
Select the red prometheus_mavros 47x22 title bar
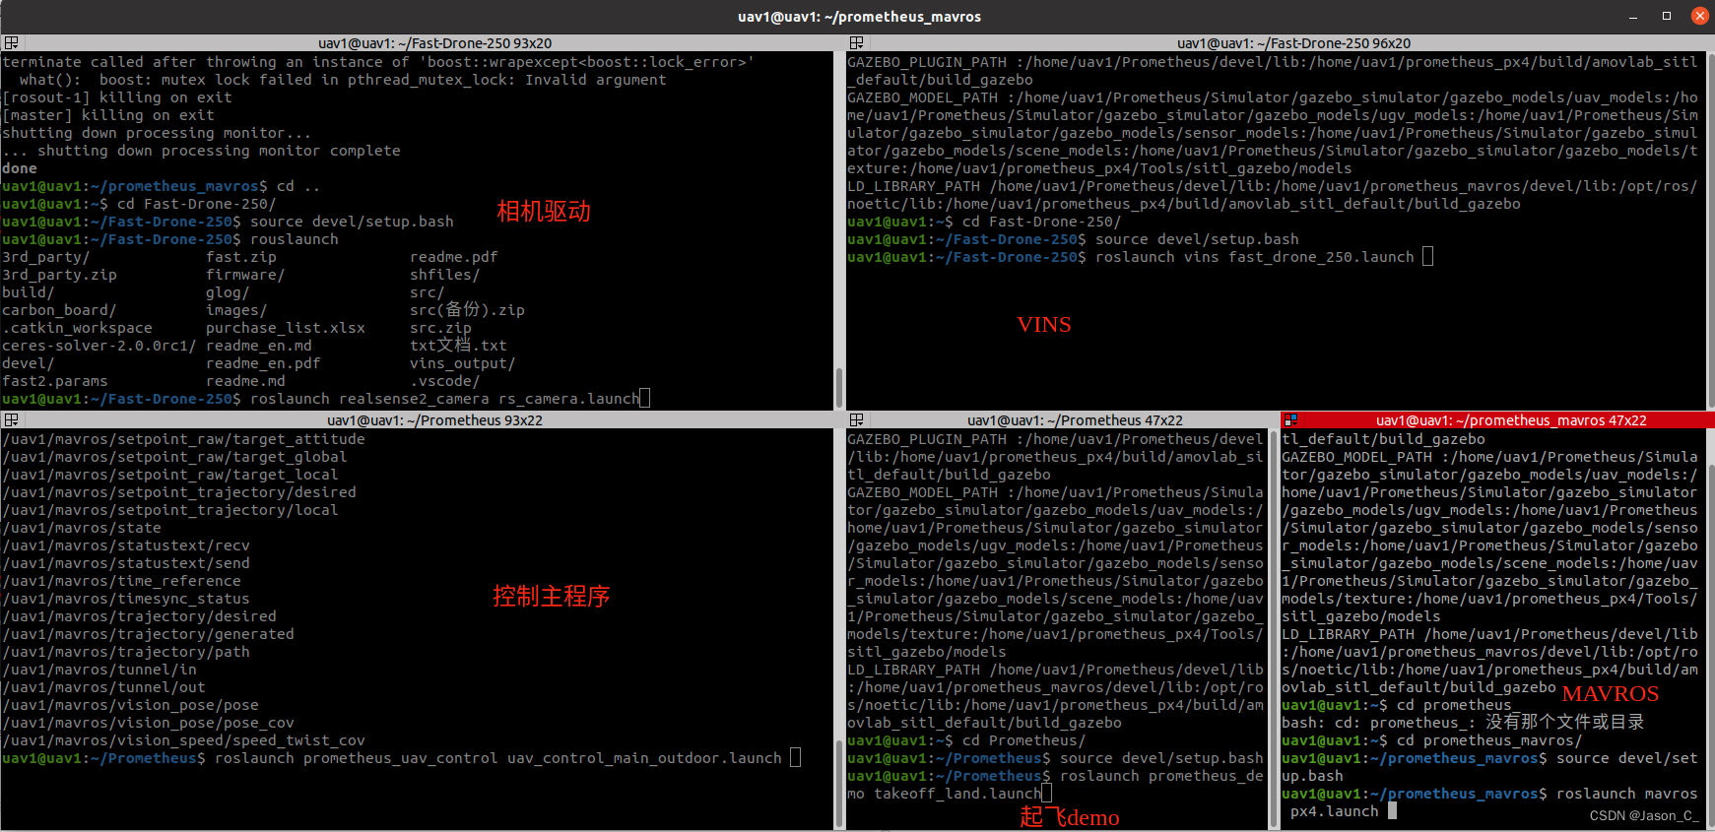point(1497,420)
